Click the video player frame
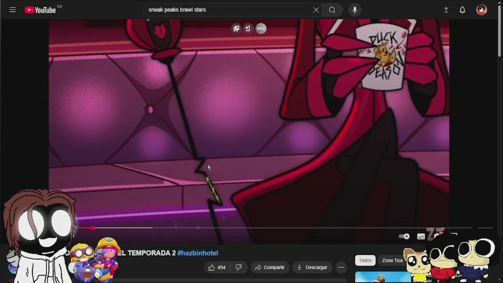This screenshot has height=283, width=503. pos(249,132)
